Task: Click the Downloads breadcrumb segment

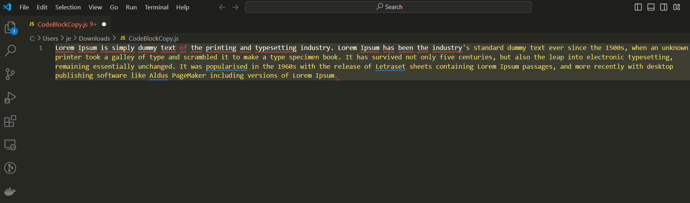Action: click(94, 38)
